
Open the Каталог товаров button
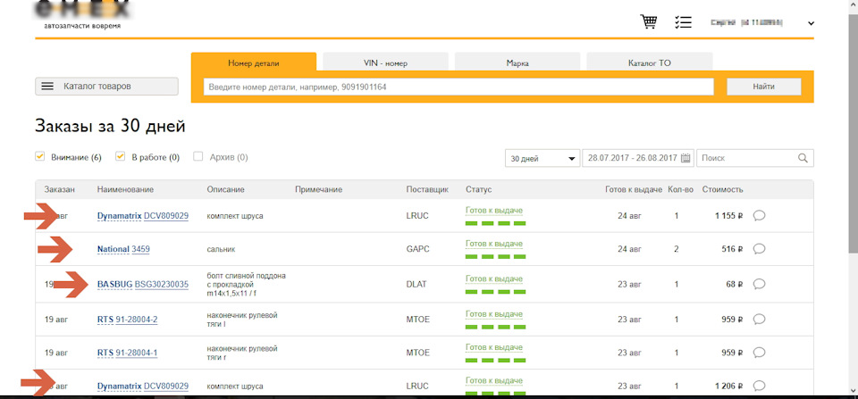pos(106,87)
